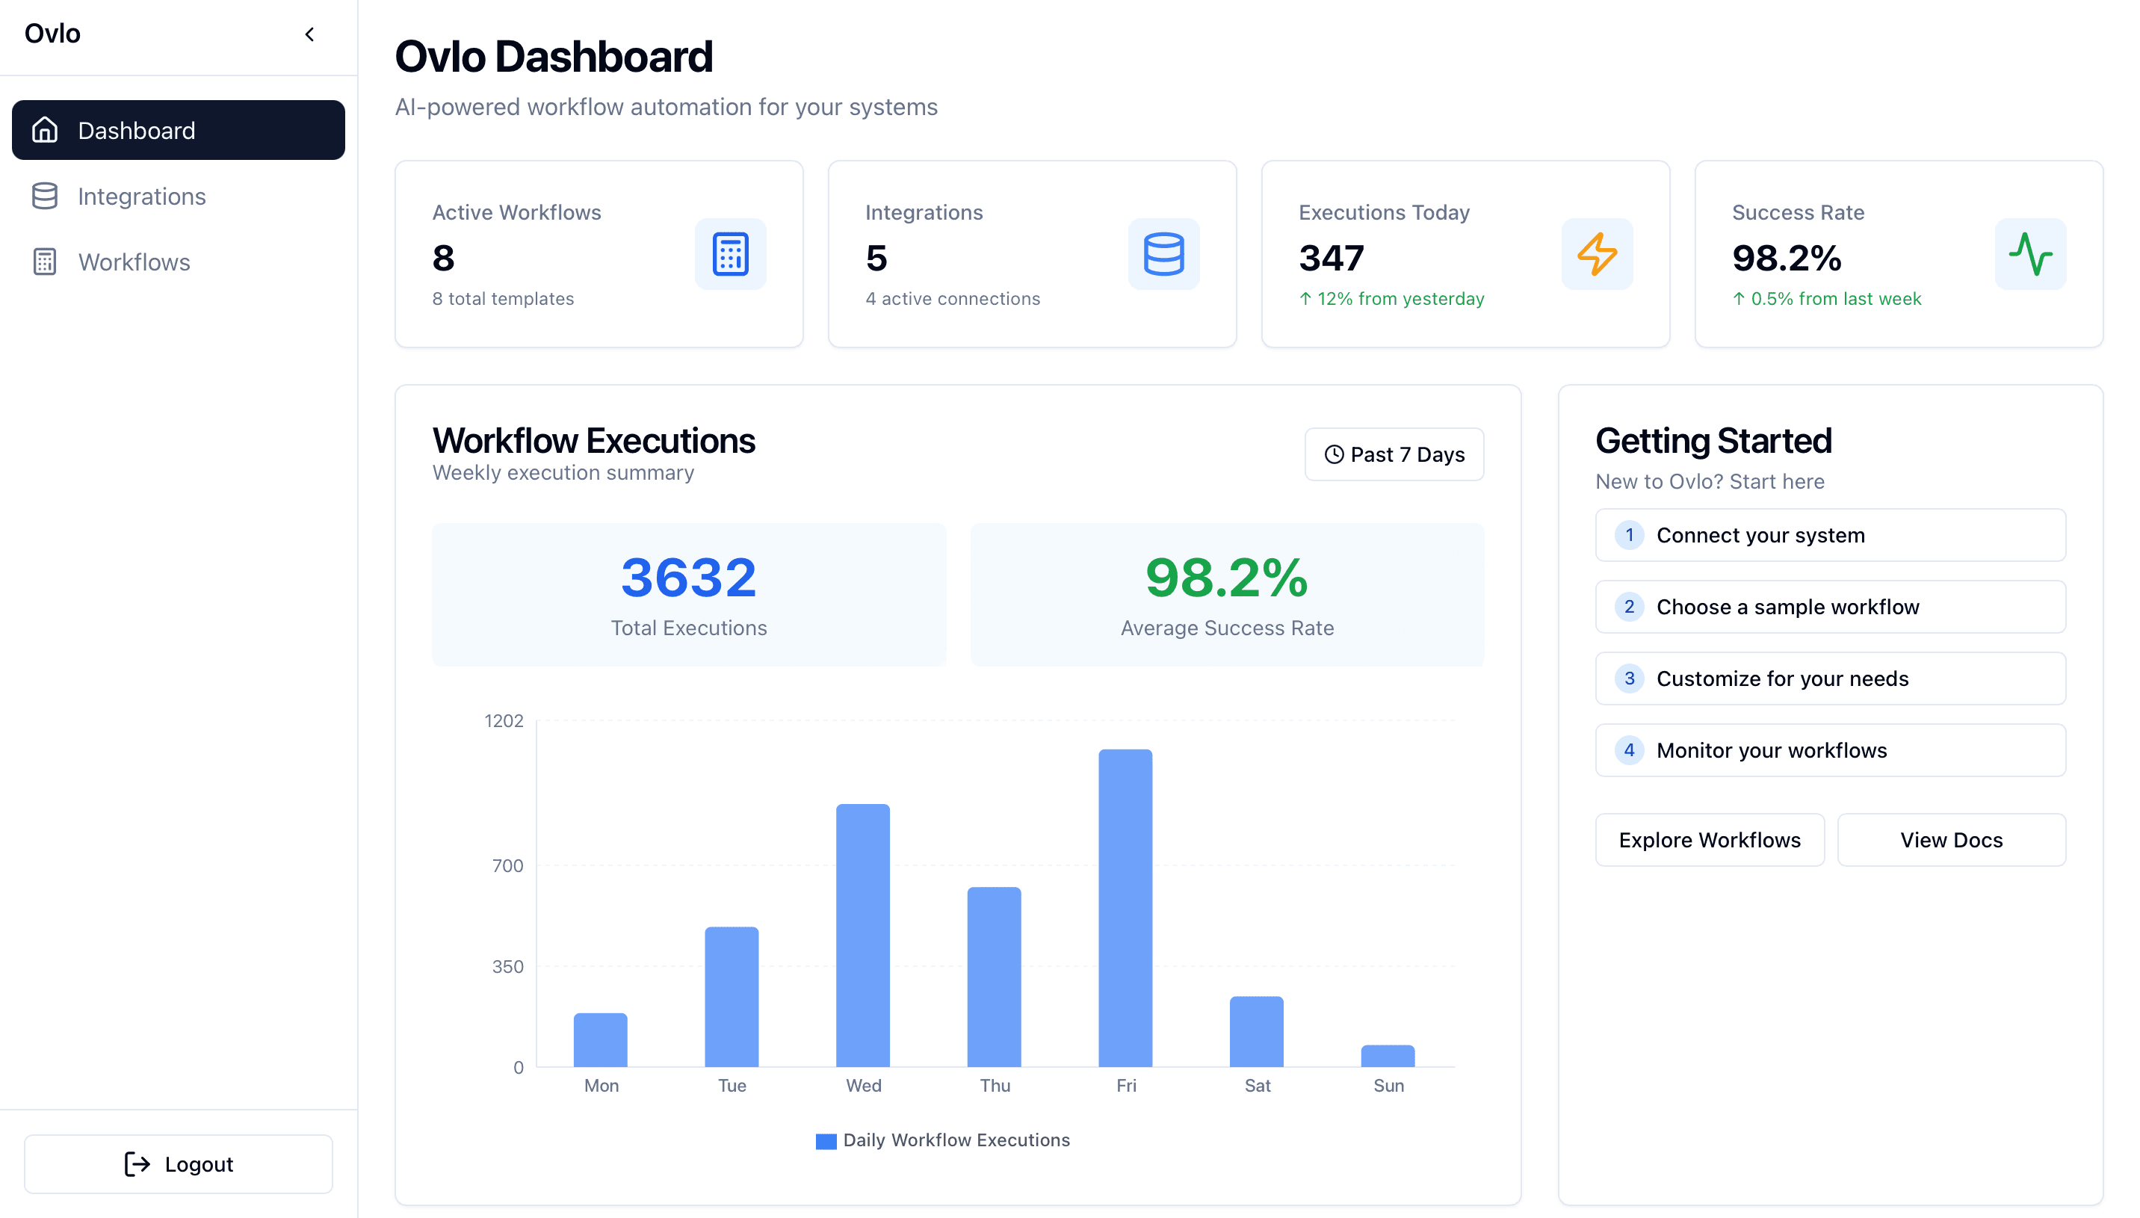Select step 3 Customize for your needs
2140x1218 pixels.
pyautogui.click(x=1830, y=678)
